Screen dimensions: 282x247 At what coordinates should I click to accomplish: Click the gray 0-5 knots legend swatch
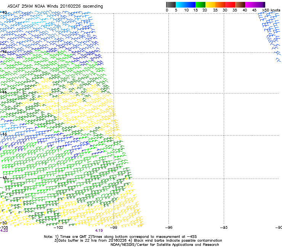click(171, 5)
